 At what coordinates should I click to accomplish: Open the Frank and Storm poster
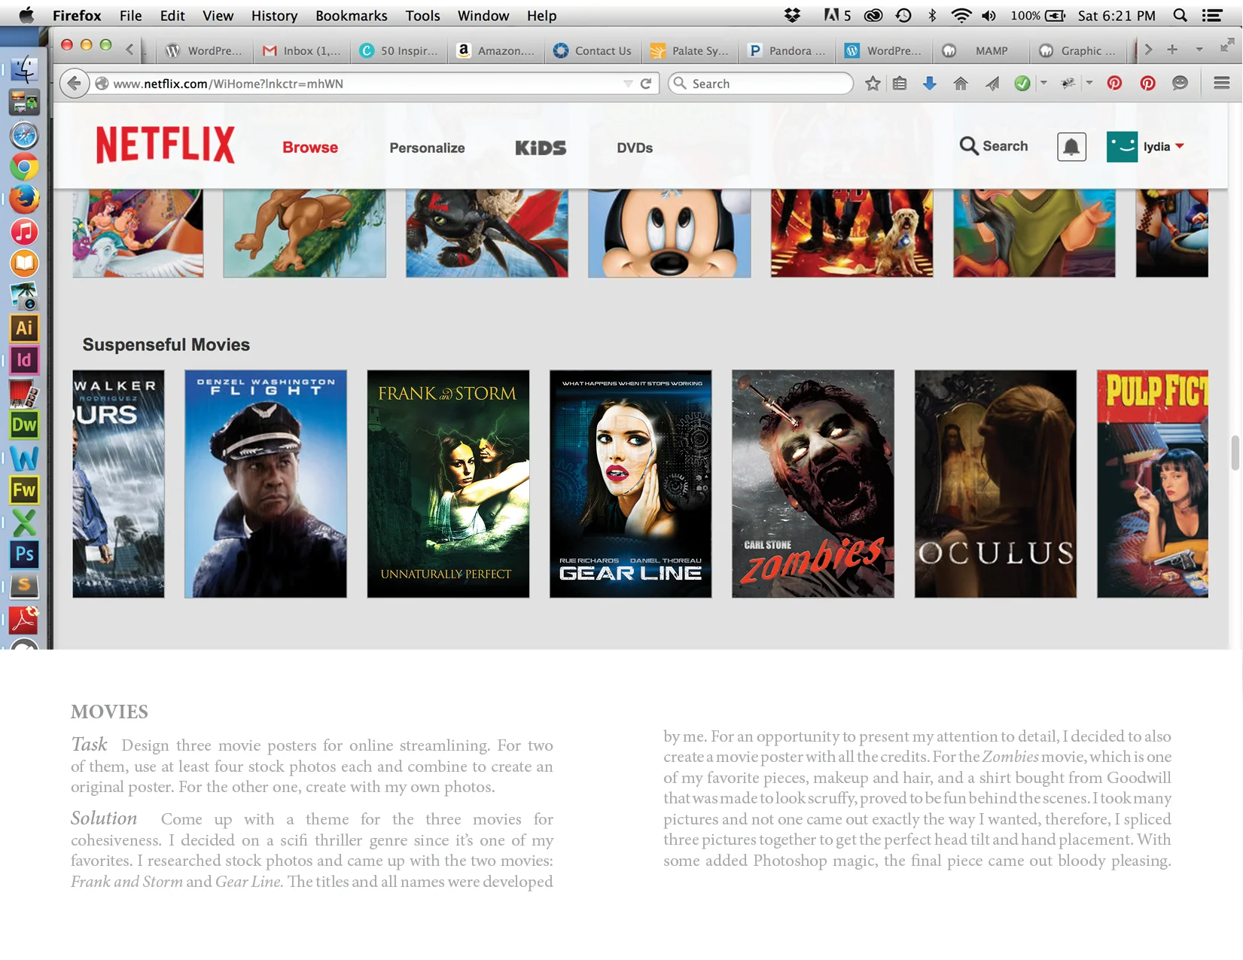448,483
